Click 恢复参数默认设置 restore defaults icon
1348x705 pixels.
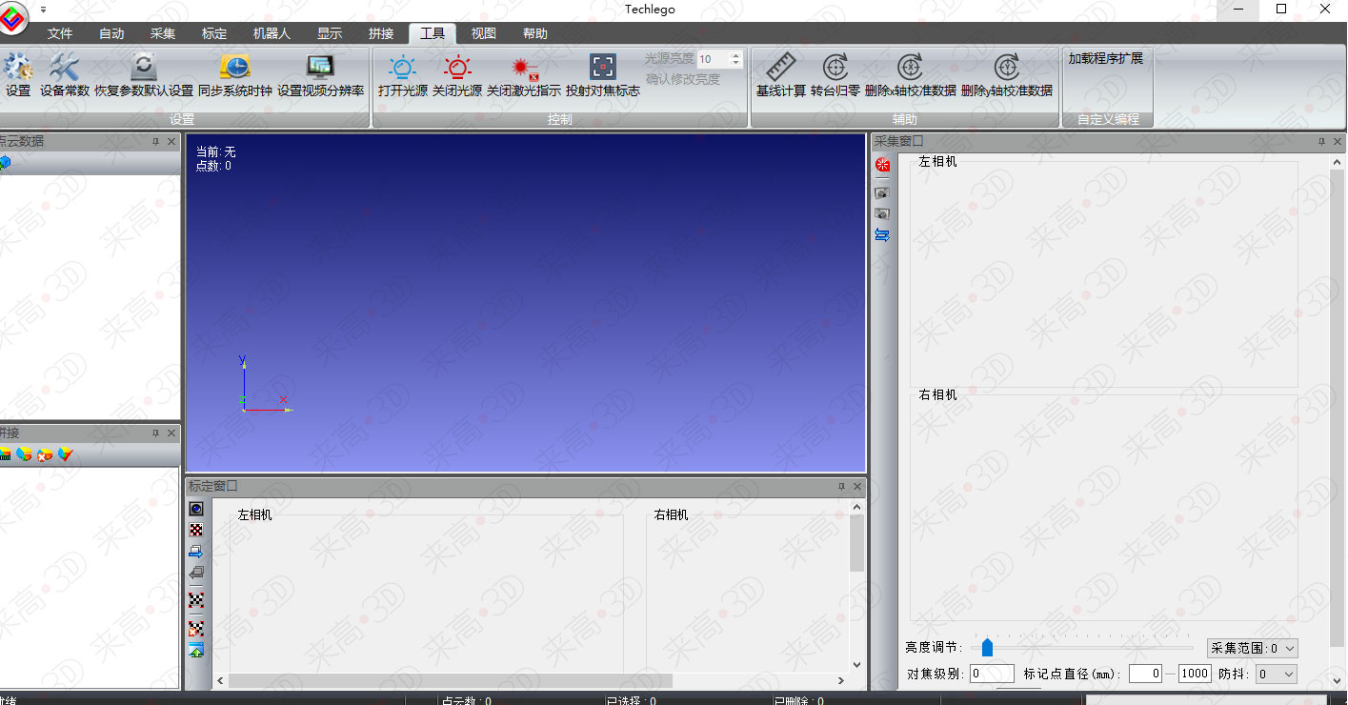[144, 69]
